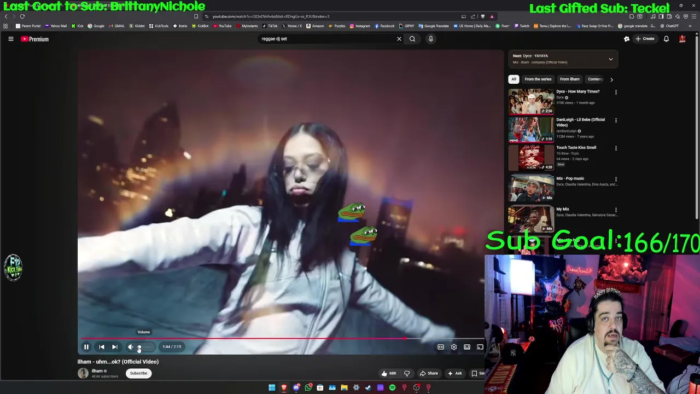Image resolution: width=700 pixels, height=394 pixels.
Task: Go to YouTube Premium home logo
Action: point(34,39)
